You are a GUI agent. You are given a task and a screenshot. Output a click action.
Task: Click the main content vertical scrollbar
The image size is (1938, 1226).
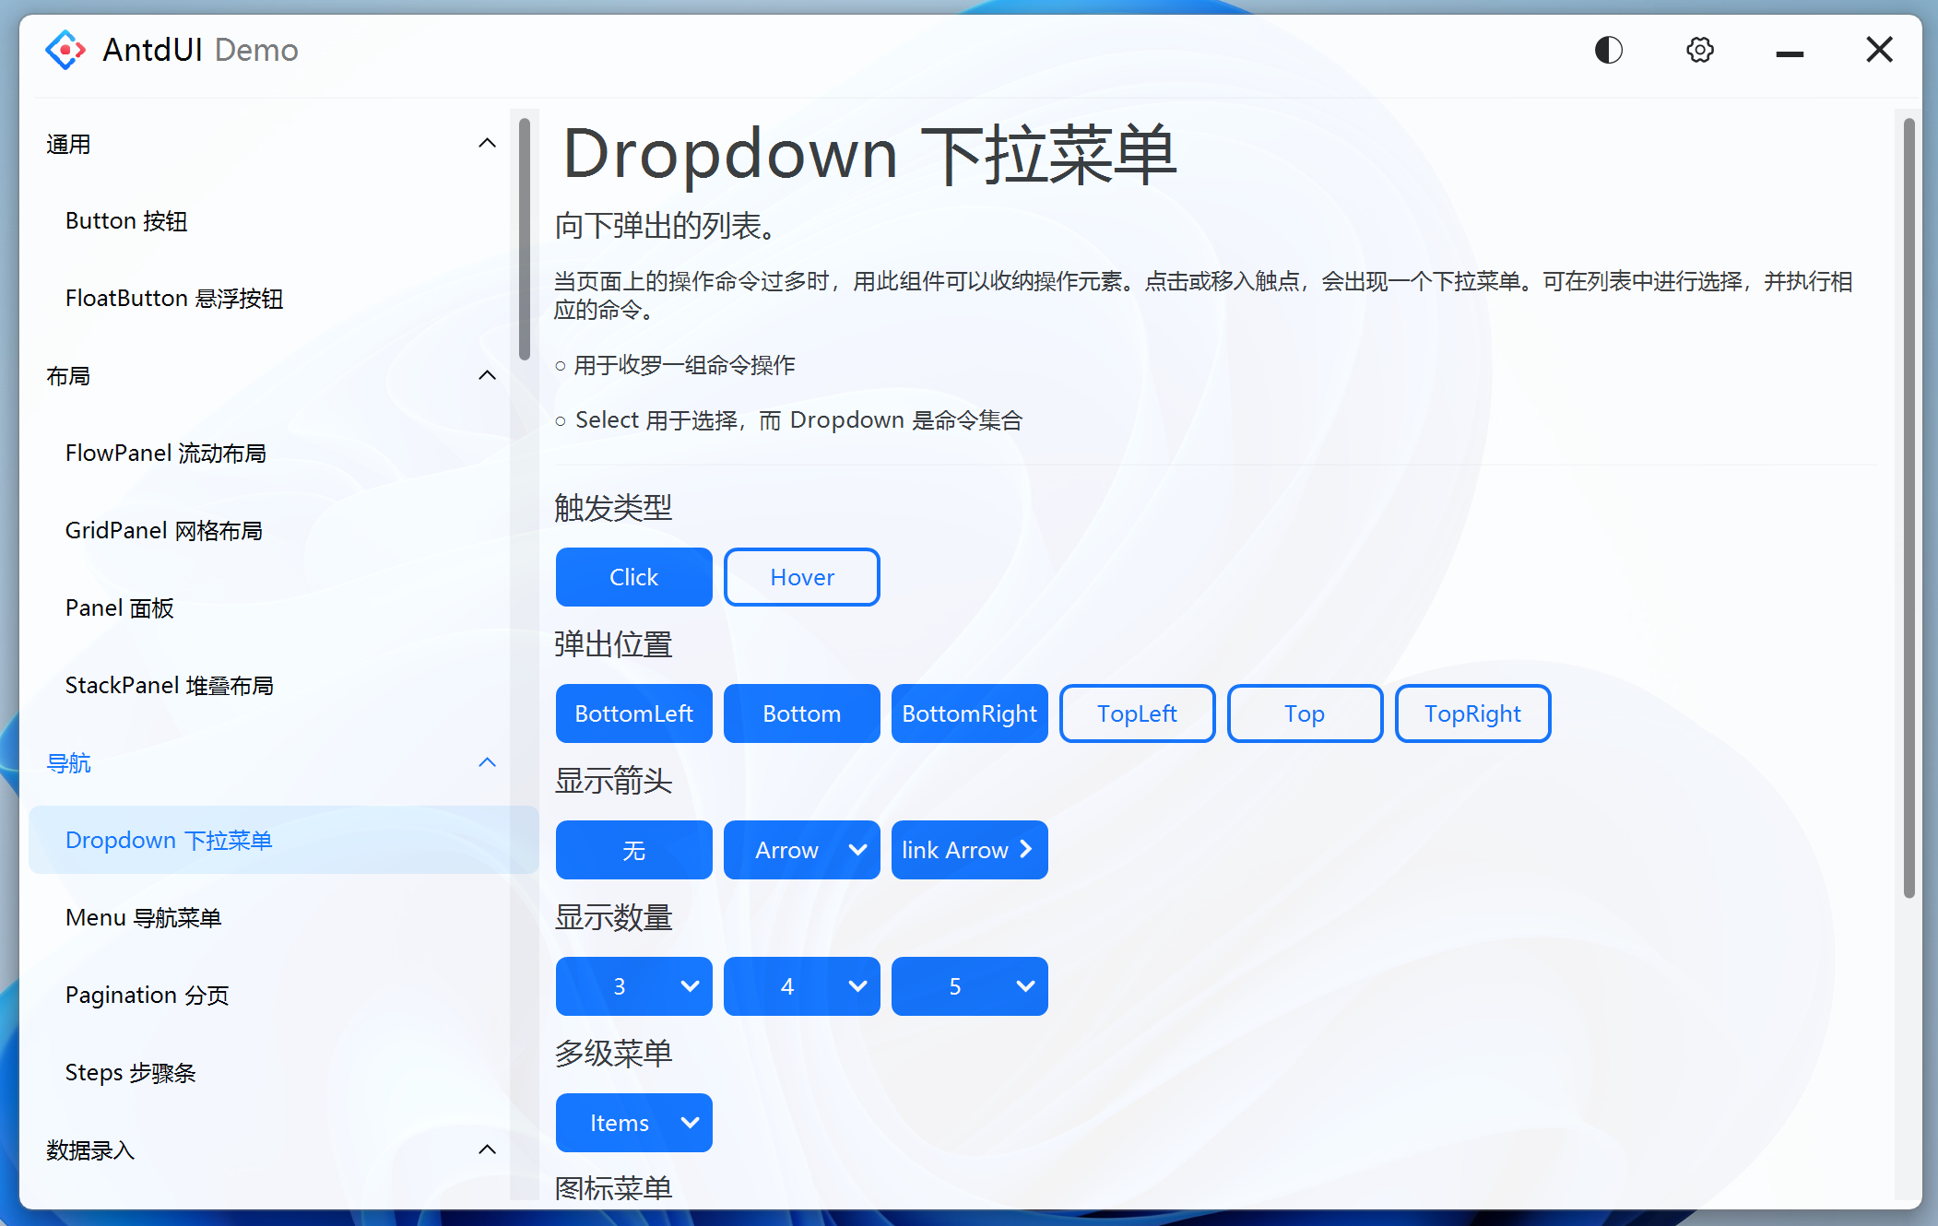pyautogui.click(x=1908, y=507)
